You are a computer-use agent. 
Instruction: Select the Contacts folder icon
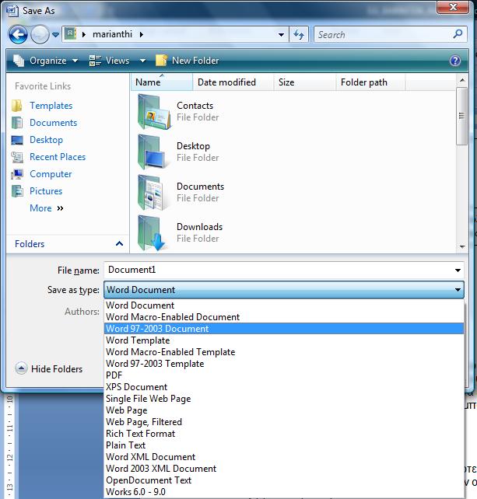point(153,112)
